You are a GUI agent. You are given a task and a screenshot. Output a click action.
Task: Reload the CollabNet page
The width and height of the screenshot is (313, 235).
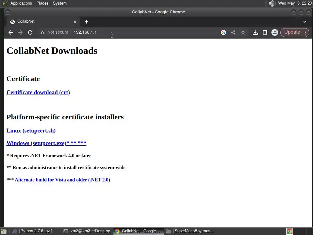tap(30, 32)
